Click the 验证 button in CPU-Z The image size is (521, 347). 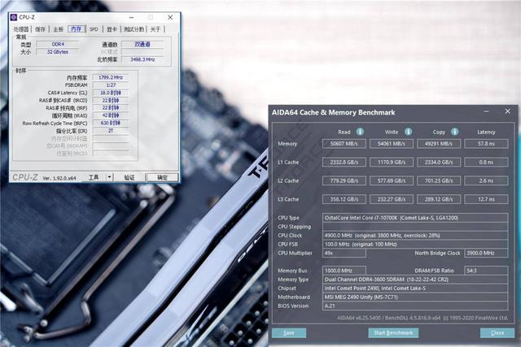point(129,177)
